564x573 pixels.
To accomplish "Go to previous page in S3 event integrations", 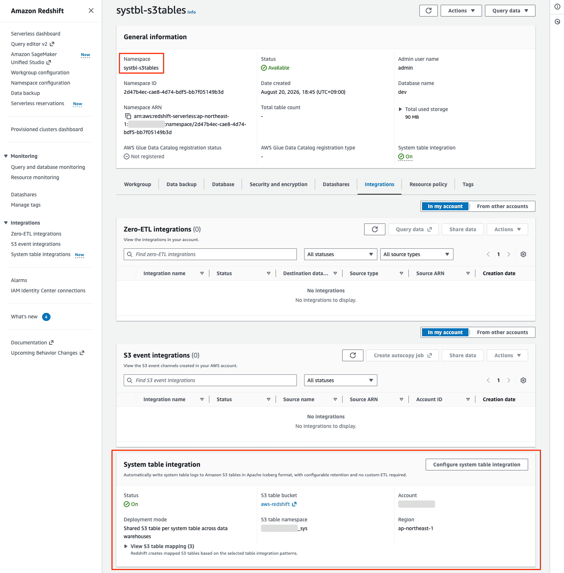I will (x=488, y=380).
